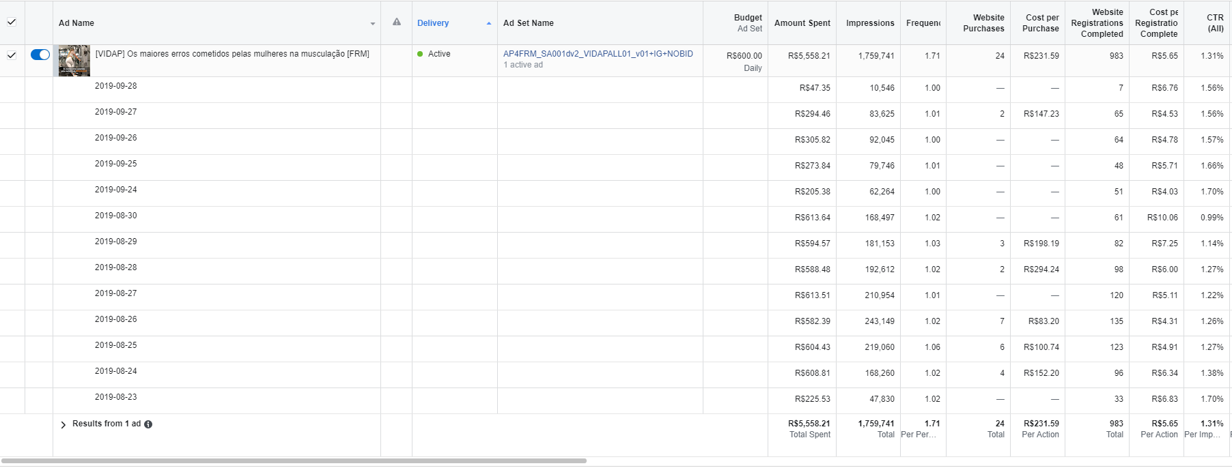Click the Website Purchases column header
The height and width of the screenshot is (468, 1232).
(983, 23)
